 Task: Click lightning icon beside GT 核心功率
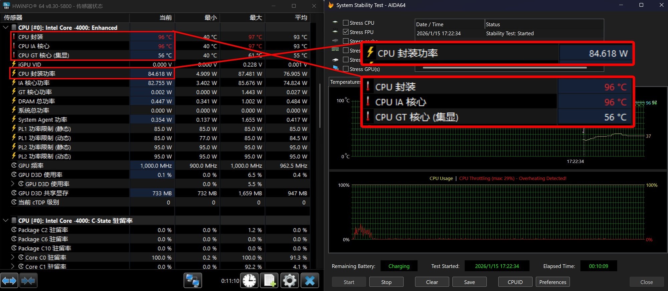14,92
